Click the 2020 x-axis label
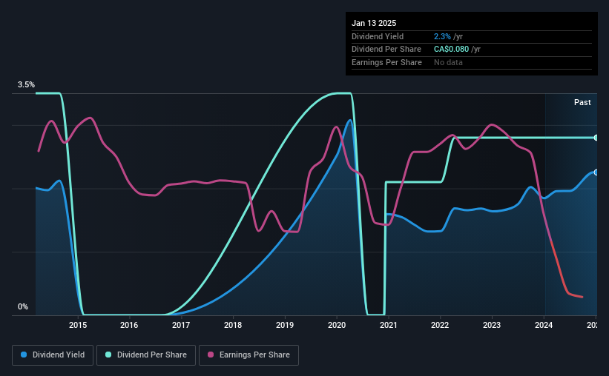Image resolution: width=609 pixels, height=376 pixels. tap(337, 325)
